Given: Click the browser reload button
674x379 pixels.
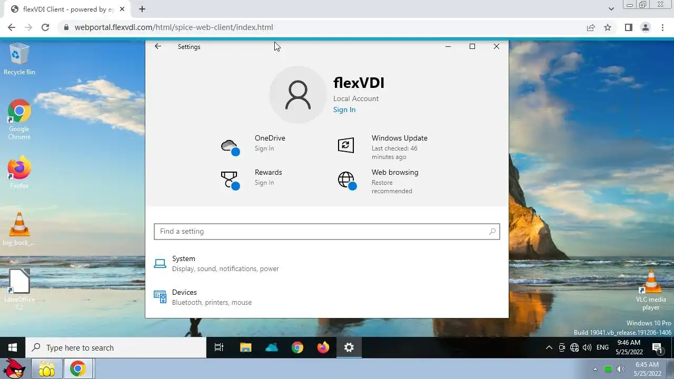Looking at the screenshot, I should coord(45,27).
